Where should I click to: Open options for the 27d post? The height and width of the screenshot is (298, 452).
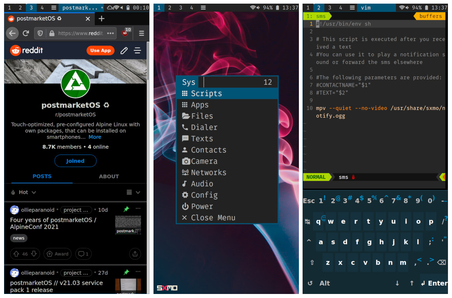138,271
